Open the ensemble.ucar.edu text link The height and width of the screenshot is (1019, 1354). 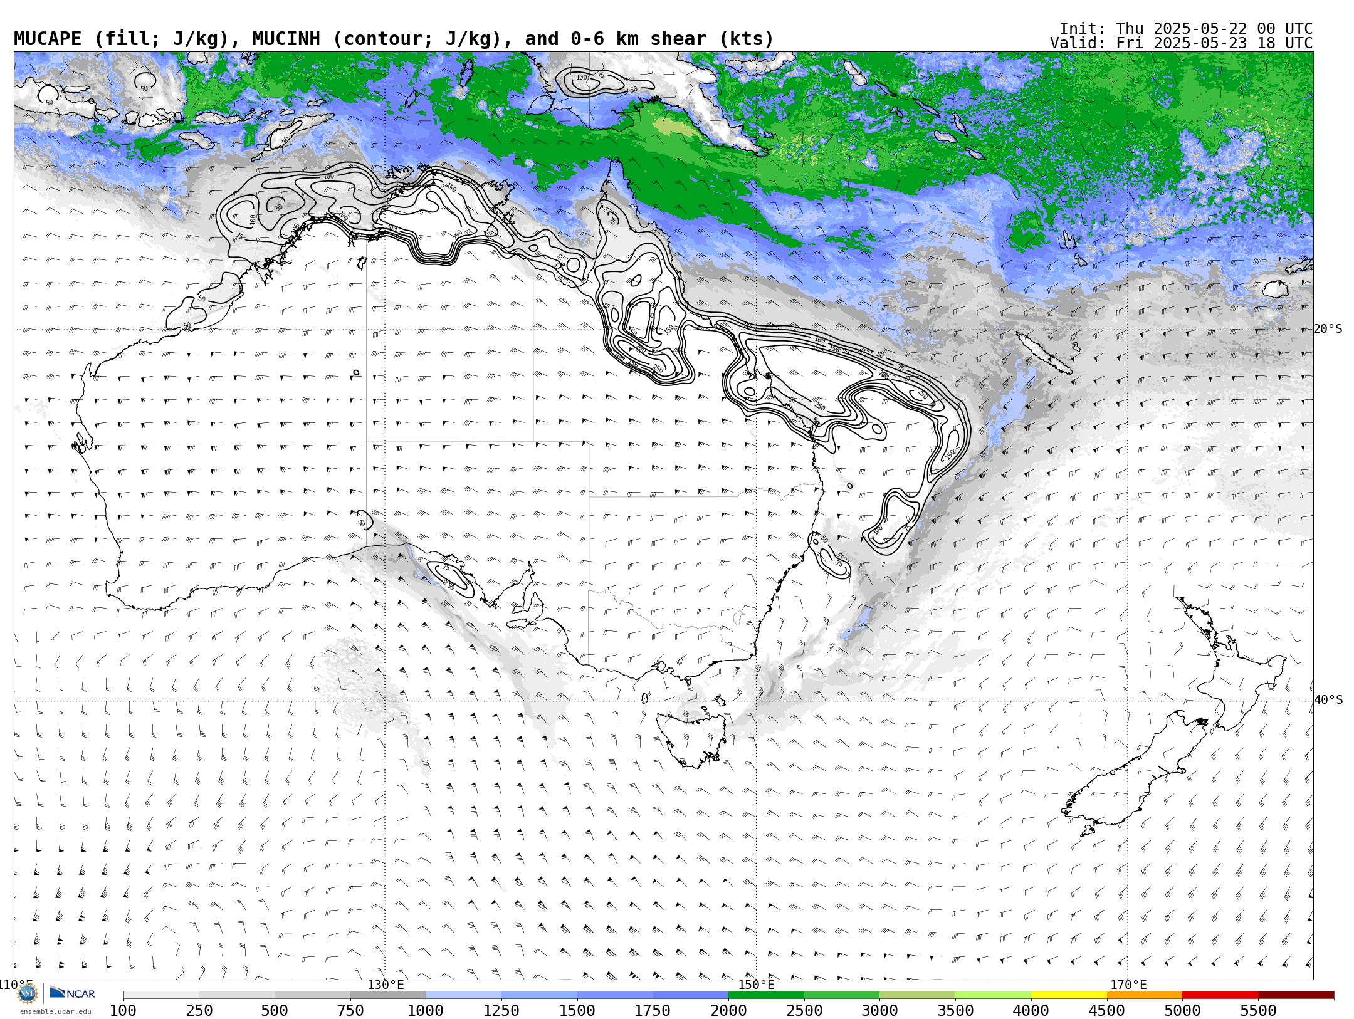coord(55,1011)
